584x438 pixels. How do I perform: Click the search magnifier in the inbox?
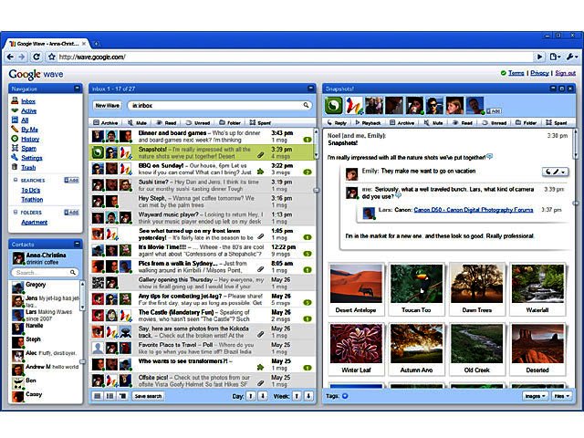pos(307,106)
